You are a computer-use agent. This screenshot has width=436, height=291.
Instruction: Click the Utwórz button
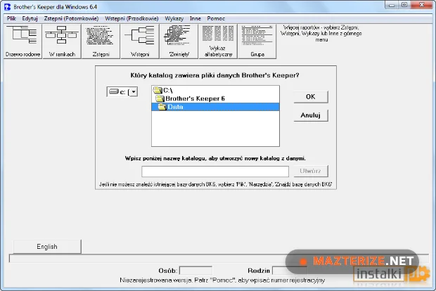pos(311,171)
